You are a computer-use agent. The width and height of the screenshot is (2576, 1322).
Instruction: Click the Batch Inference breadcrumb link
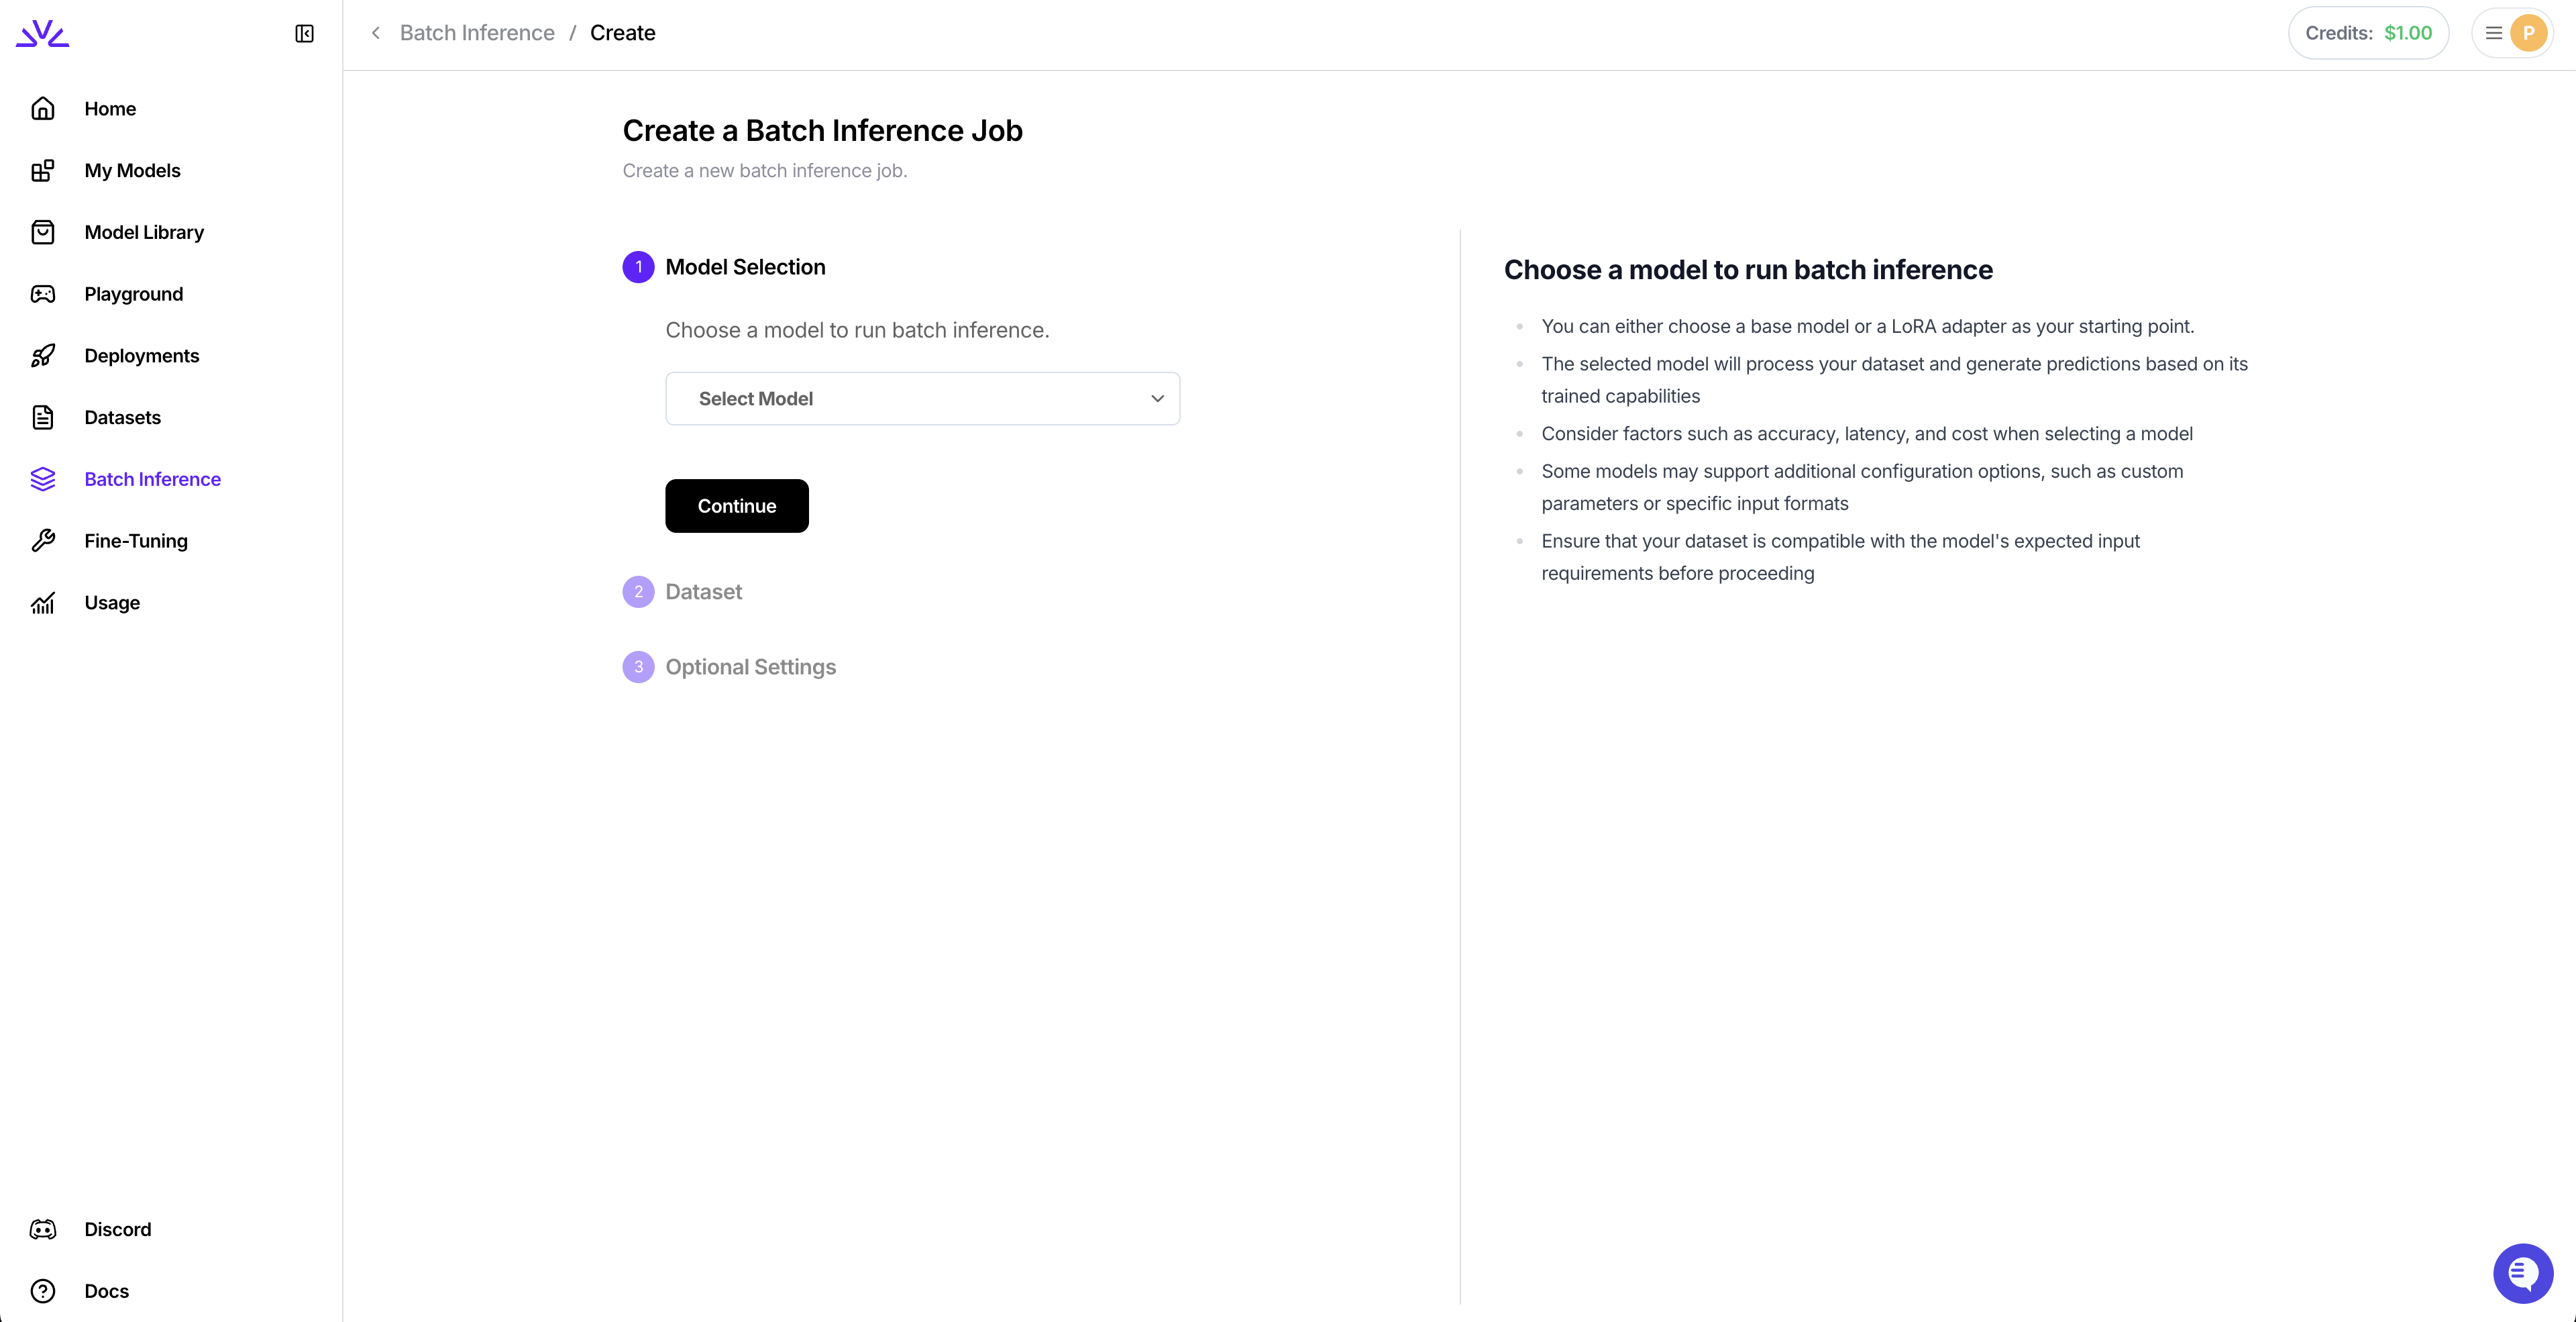[476, 33]
